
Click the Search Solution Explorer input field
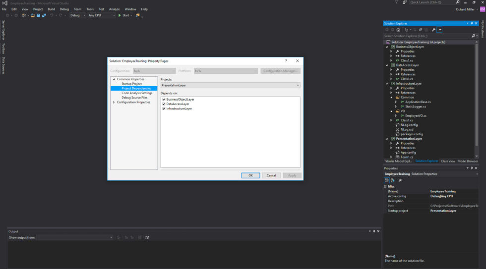[x=427, y=36]
